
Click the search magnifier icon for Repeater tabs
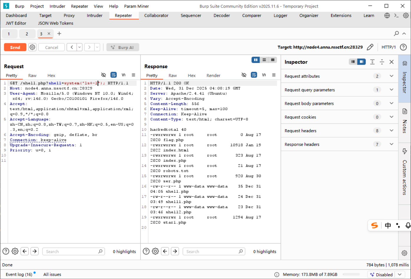[x=396, y=34]
